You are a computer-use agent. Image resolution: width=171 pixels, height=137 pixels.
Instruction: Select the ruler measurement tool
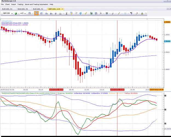[86, 13]
